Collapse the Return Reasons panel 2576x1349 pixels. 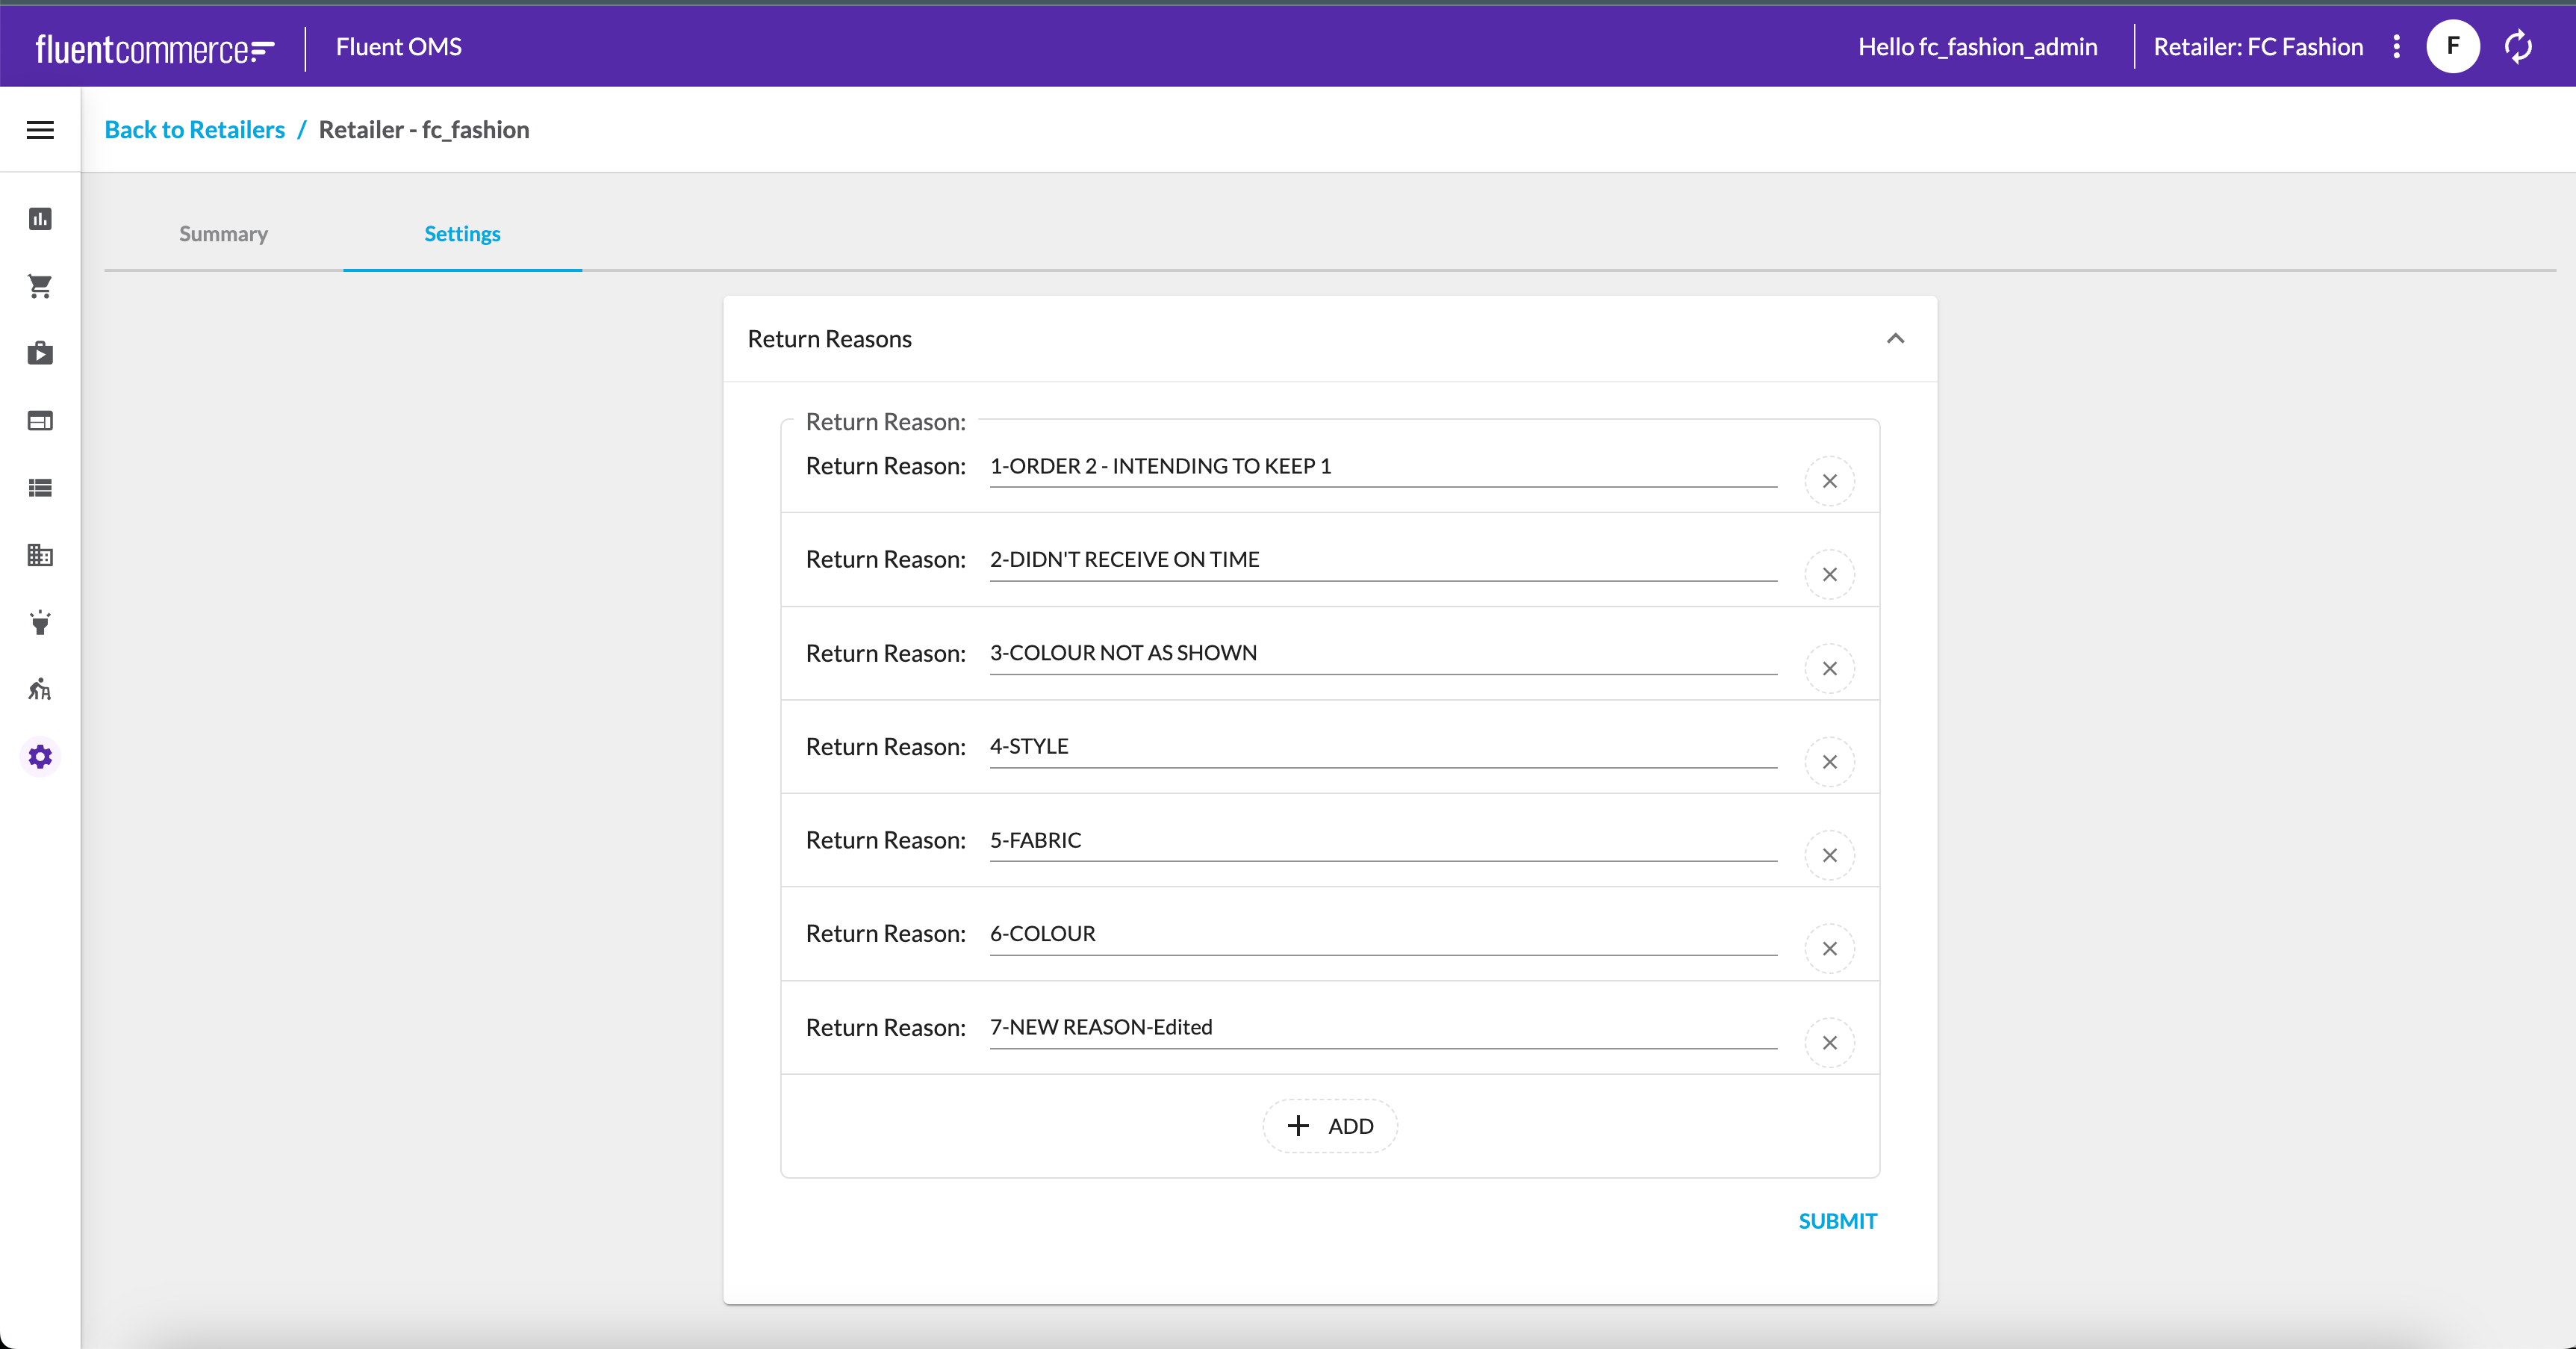pyautogui.click(x=1894, y=339)
